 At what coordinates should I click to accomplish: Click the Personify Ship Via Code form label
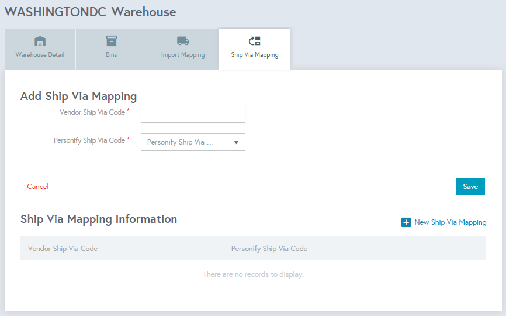tap(89, 140)
